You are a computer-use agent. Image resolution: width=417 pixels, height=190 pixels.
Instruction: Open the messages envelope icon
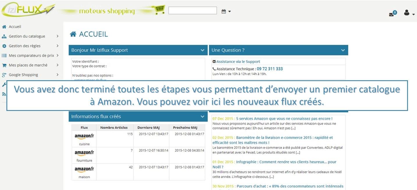click(391, 14)
